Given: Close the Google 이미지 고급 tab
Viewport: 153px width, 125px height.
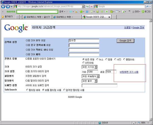Looking at the screenshot, I should pos(109,17).
